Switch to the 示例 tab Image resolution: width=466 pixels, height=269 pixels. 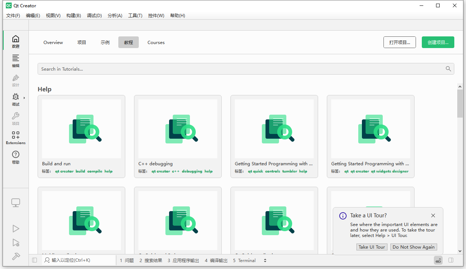pos(105,42)
